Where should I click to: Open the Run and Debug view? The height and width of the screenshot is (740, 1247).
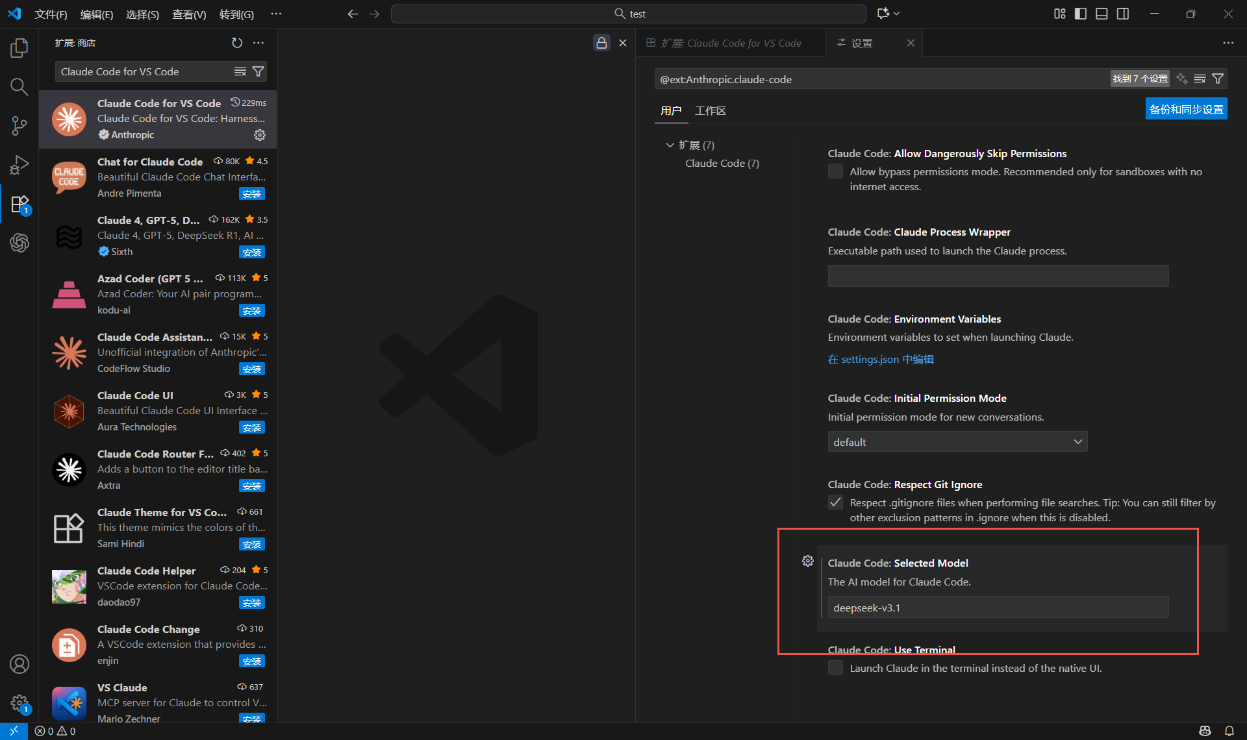(x=19, y=165)
